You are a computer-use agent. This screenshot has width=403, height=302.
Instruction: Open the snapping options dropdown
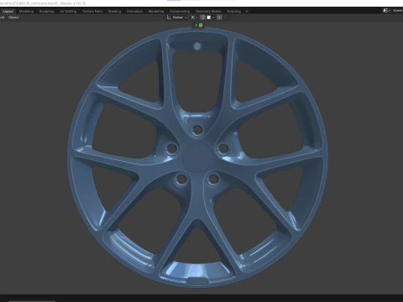coord(211,18)
